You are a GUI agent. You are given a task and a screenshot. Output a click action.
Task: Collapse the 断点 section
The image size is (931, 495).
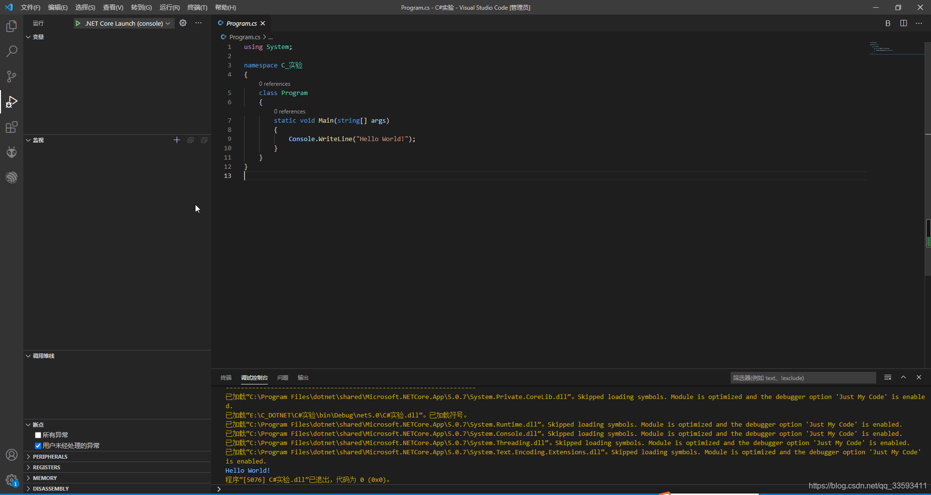pos(117,425)
